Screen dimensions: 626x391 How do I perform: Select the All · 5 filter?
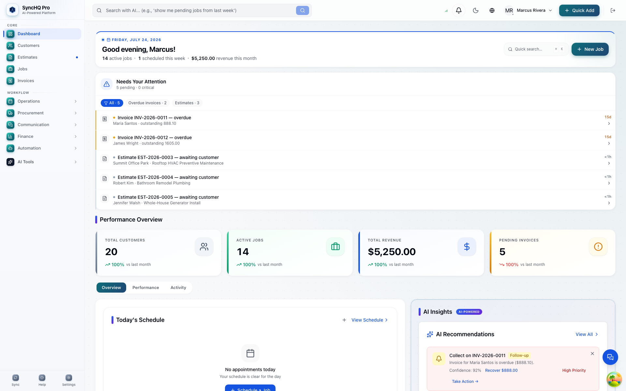click(112, 103)
